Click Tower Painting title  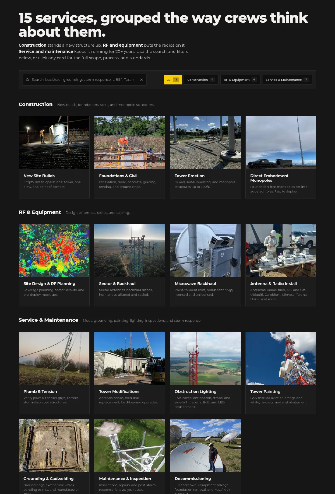pyautogui.click(x=265, y=392)
